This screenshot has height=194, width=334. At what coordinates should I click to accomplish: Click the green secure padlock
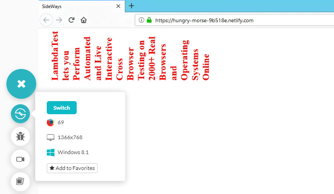click(149, 20)
